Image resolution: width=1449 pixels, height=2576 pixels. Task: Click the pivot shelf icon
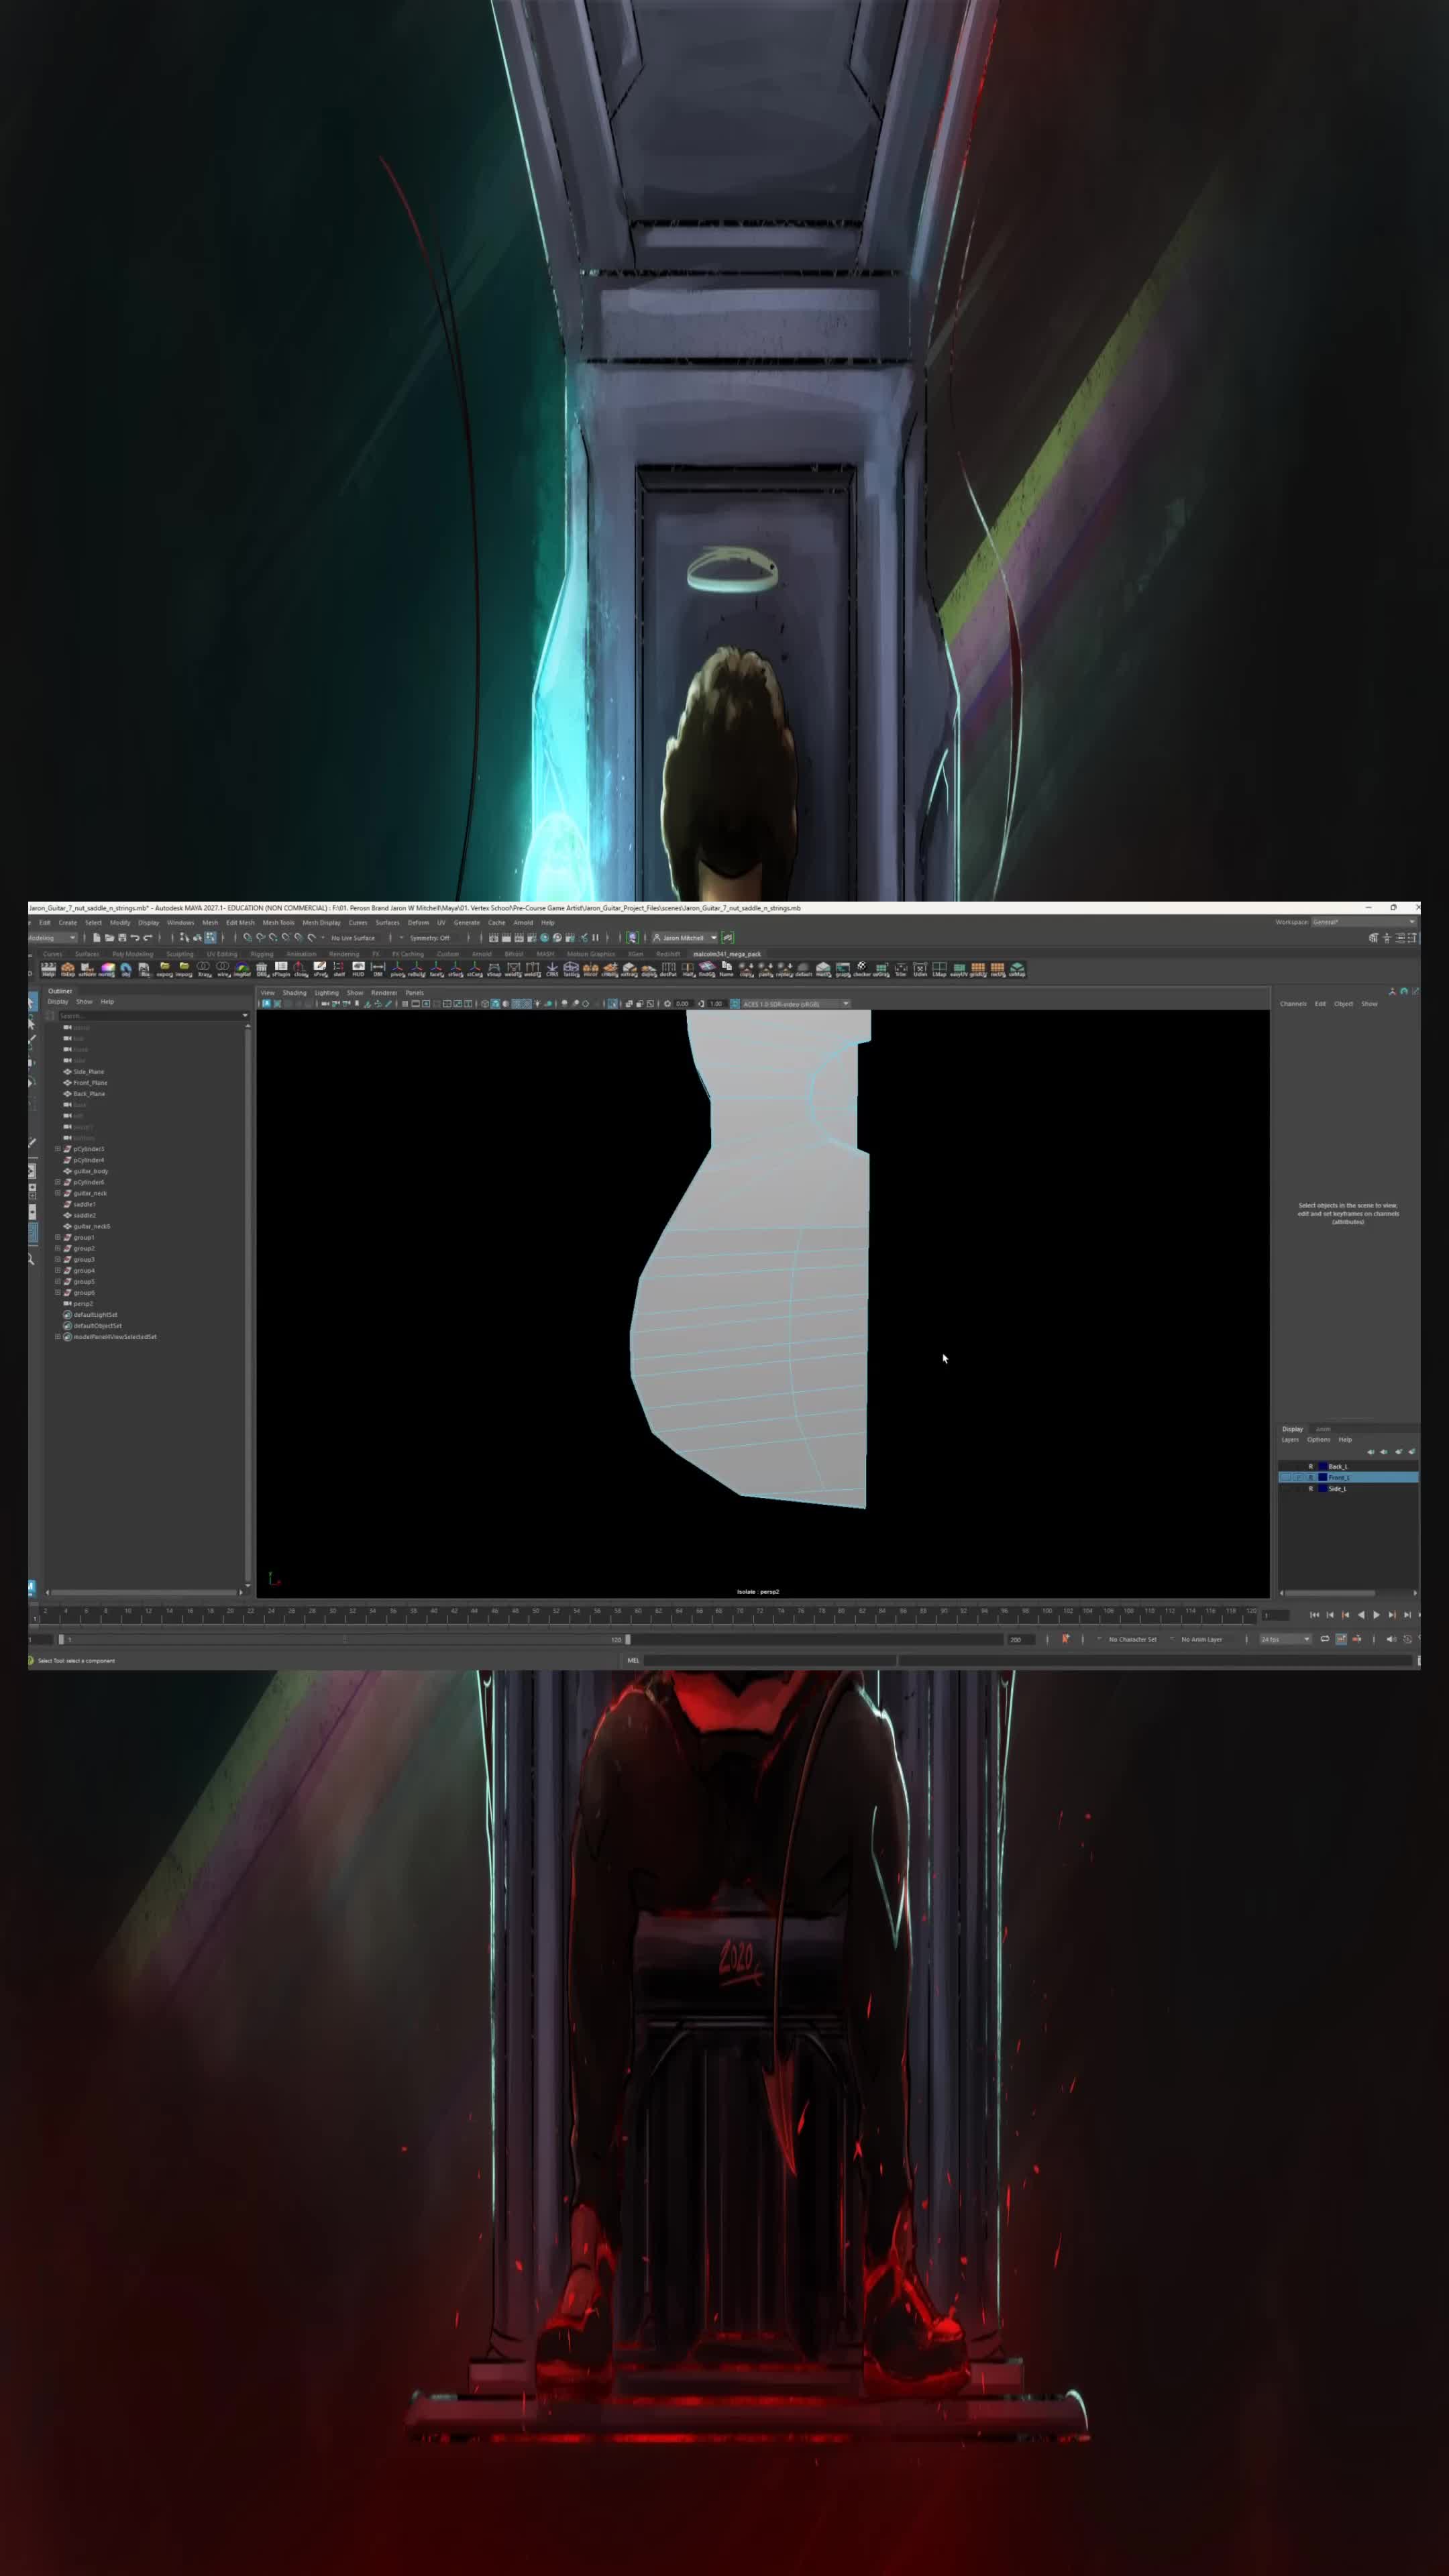pyautogui.click(x=397, y=968)
